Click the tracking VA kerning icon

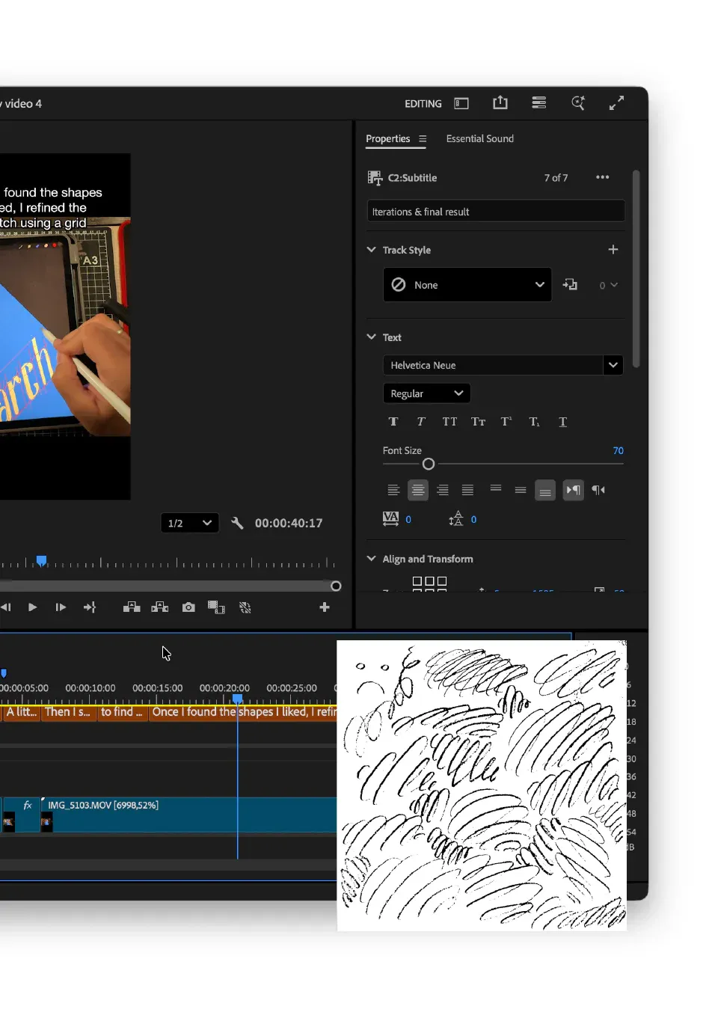(x=390, y=519)
